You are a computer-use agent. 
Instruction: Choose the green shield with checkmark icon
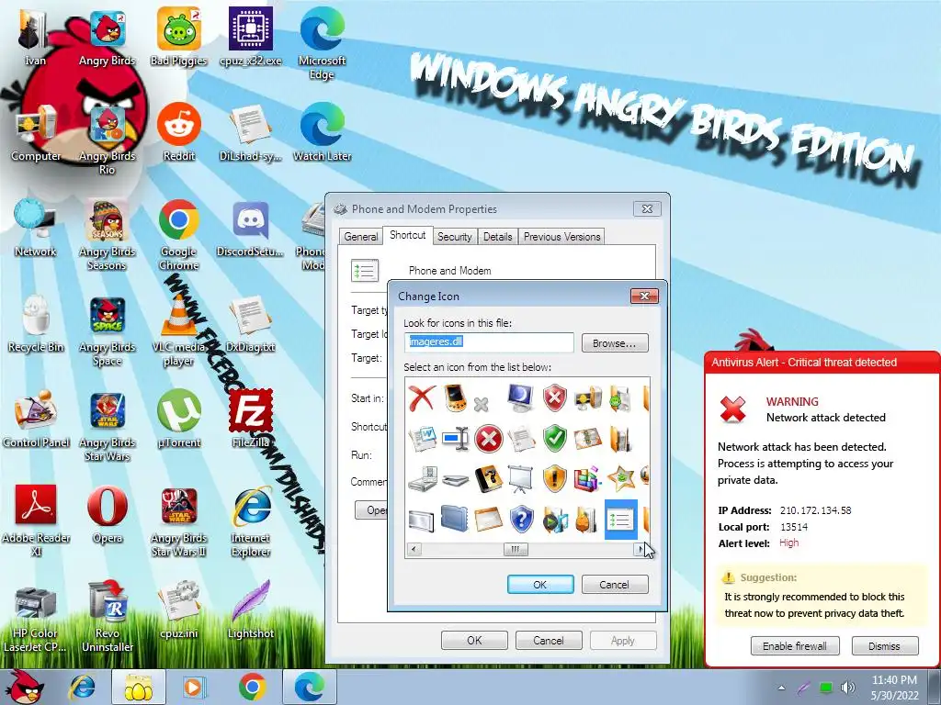pyautogui.click(x=554, y=440)
